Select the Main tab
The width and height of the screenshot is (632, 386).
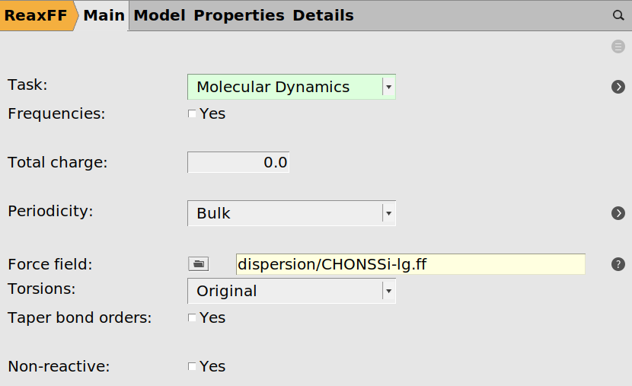[104, 15]
